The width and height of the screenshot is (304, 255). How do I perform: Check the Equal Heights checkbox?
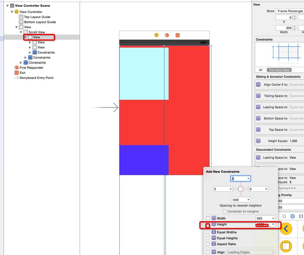[208, 238]
